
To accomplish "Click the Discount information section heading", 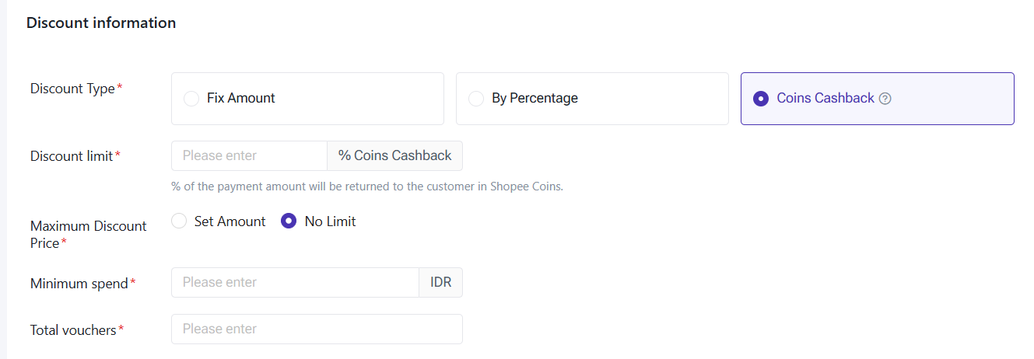I will pos(101,23).
